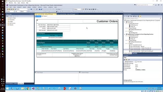This screenshot has height=92, width=163.
Task: Switch to the Preview tab
Action: pos(44,16)
